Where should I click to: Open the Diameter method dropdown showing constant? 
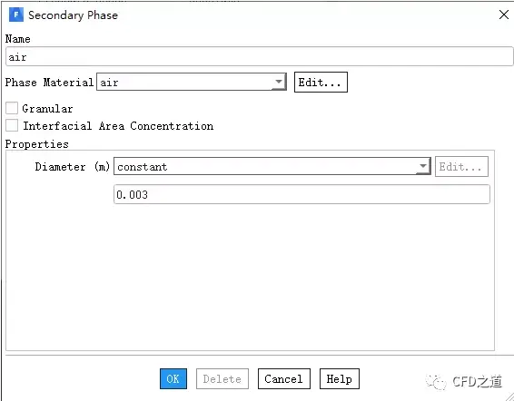(x=272, y=166)
